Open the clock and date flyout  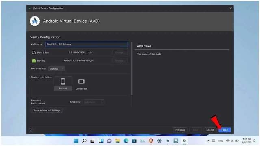[x=247, y=141]
